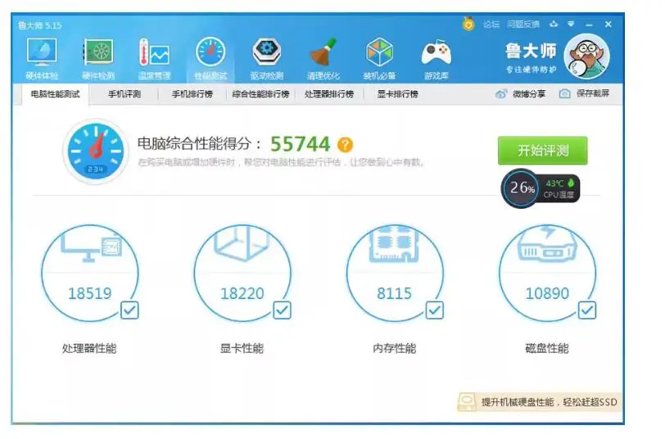This screenshot has width=665, height=439.
Task: Click orange question mark beside score 55744
Action: 346,145
